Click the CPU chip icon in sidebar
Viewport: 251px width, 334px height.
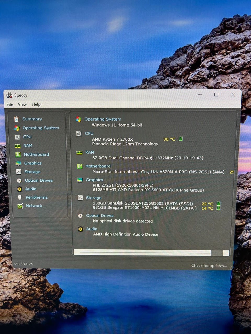point(17,137)
